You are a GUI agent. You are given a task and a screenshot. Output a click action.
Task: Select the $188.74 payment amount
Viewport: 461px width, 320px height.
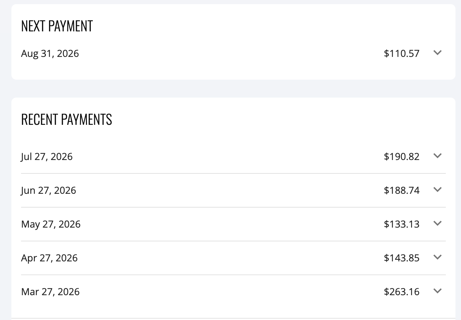coord(402,190)
